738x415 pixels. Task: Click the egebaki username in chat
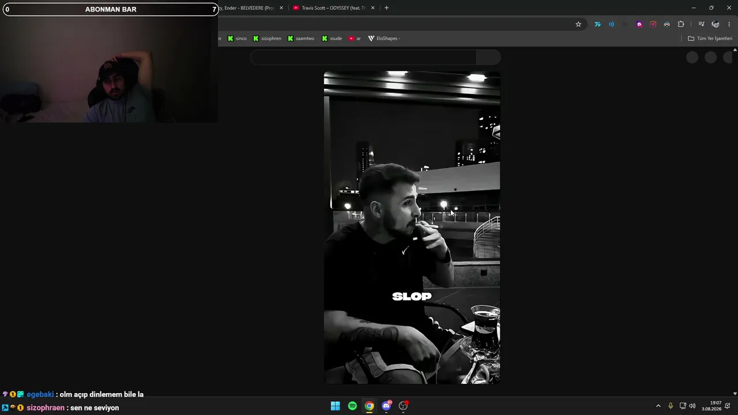40,394
